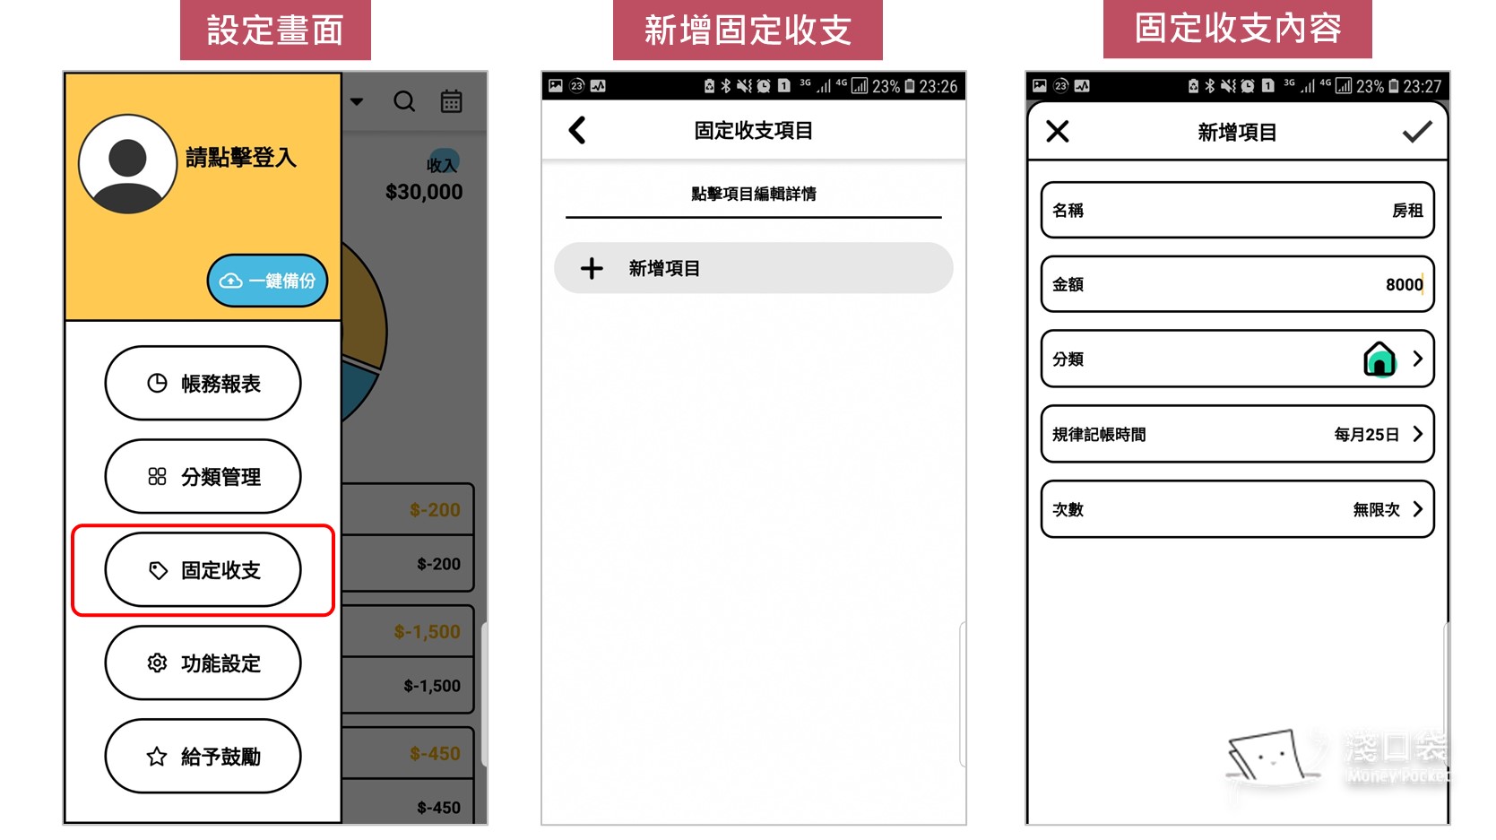Image resolution: width=1496 pixels, height=840 pixels.
Task: Select the yellow $-450 entry
Action: [x=435, y=754]
